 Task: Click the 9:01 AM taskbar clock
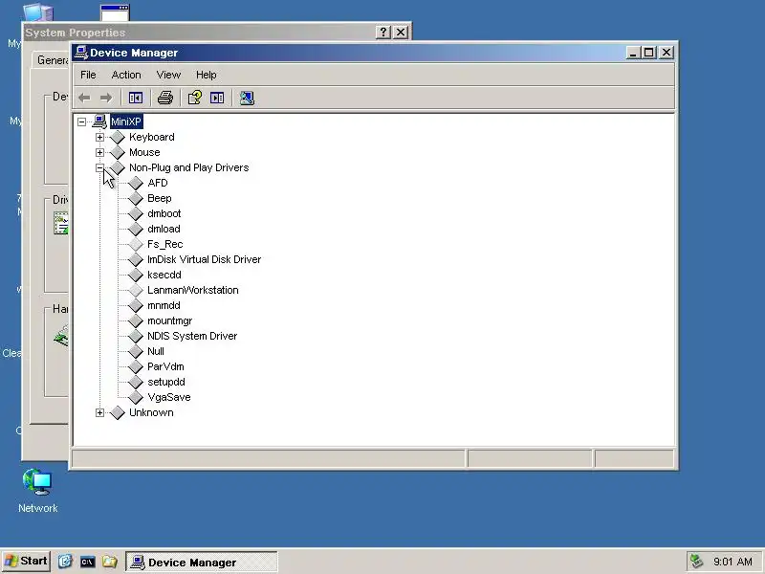click(732, 562)
